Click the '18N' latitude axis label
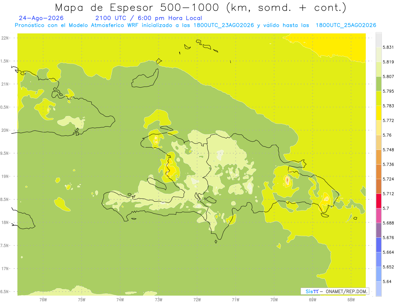The height and width of the screenshot is (304, 394). 5,223
